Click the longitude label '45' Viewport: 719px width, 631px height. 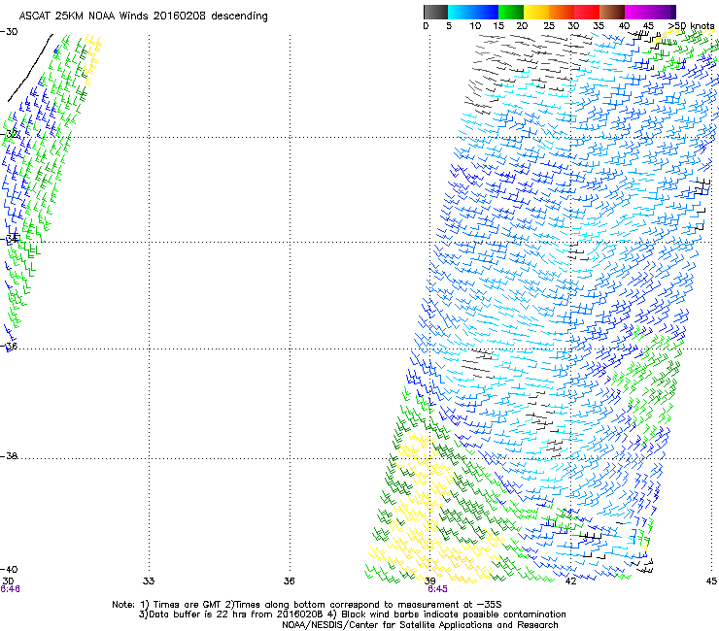[711, 581]
